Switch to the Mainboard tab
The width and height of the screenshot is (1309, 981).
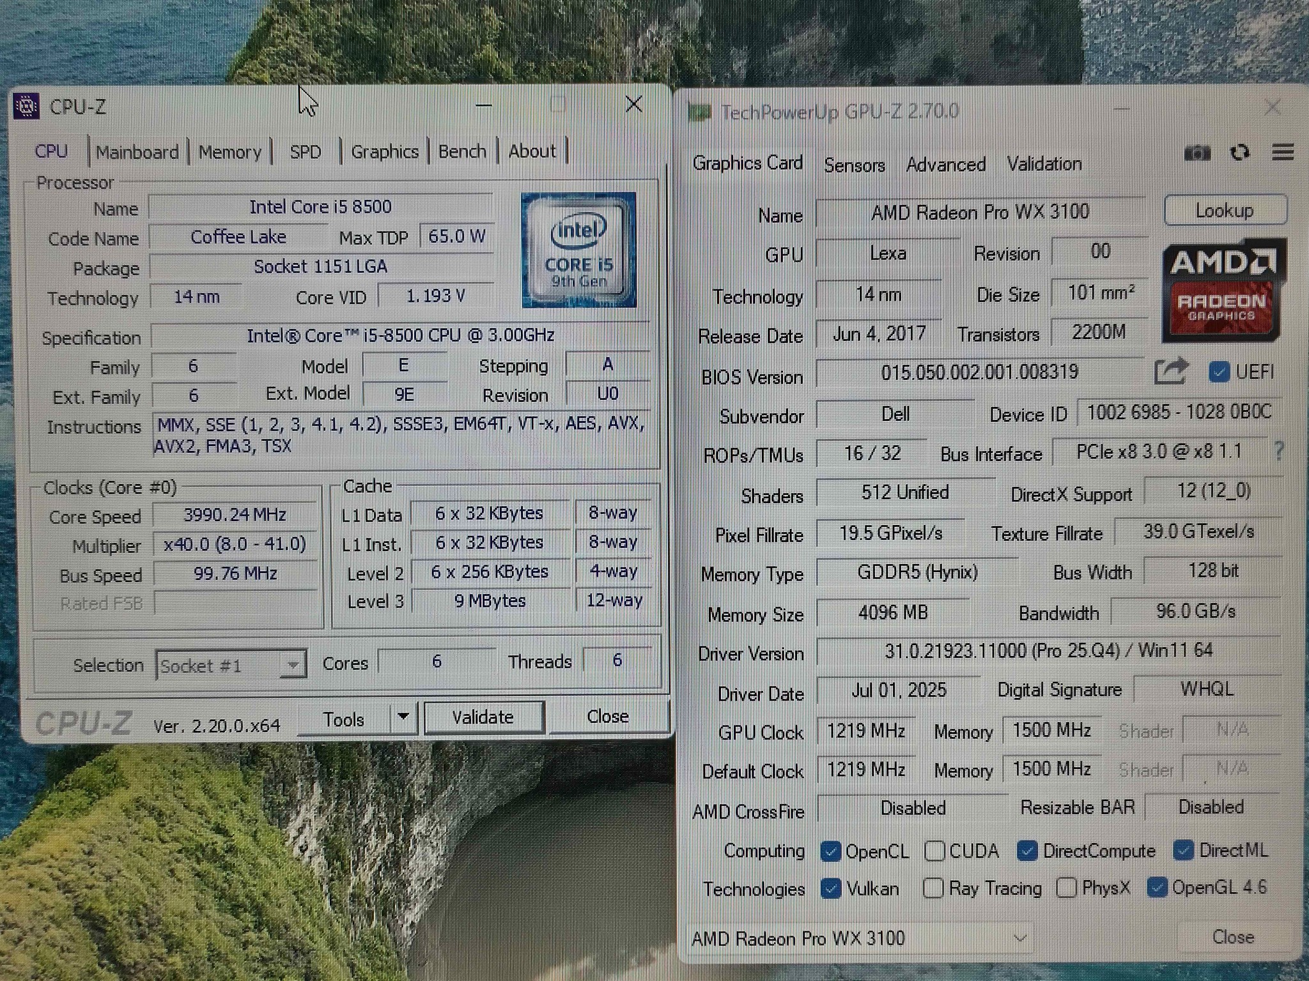point(137,152)
